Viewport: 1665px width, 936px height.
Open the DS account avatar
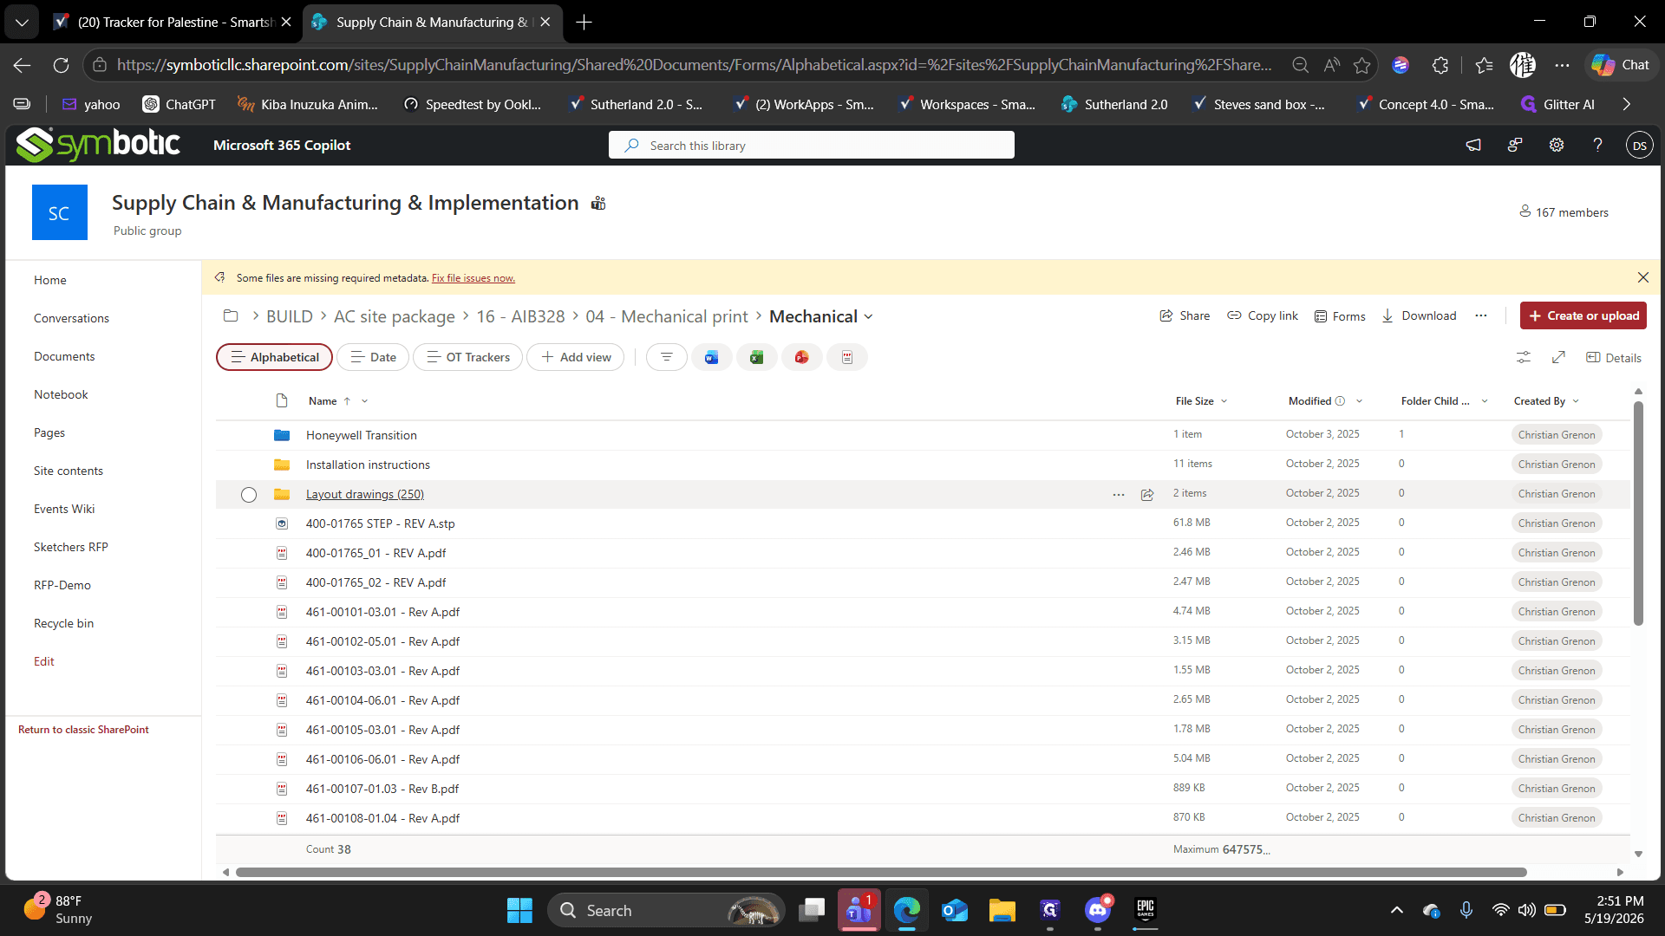pyautogui.click(x=1639, y=145)
